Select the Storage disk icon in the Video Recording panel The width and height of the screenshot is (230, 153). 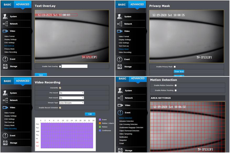pyautogui.click(x=5, y=143)
